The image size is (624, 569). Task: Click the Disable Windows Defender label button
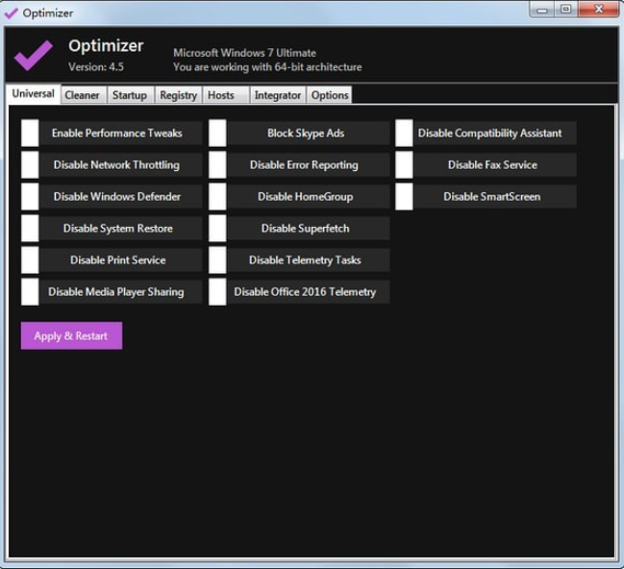coord(121,197)
